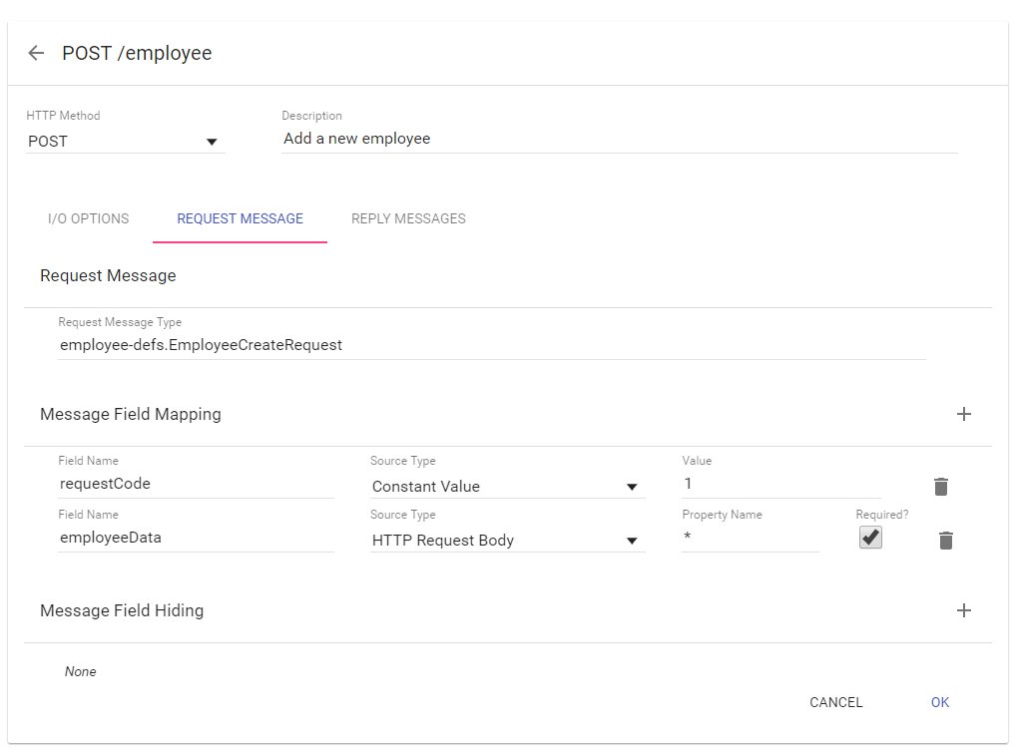This screenshot has width=1017, height=750.
Task: Edit the Request Message Type field
Action: (x=491, y=345)
